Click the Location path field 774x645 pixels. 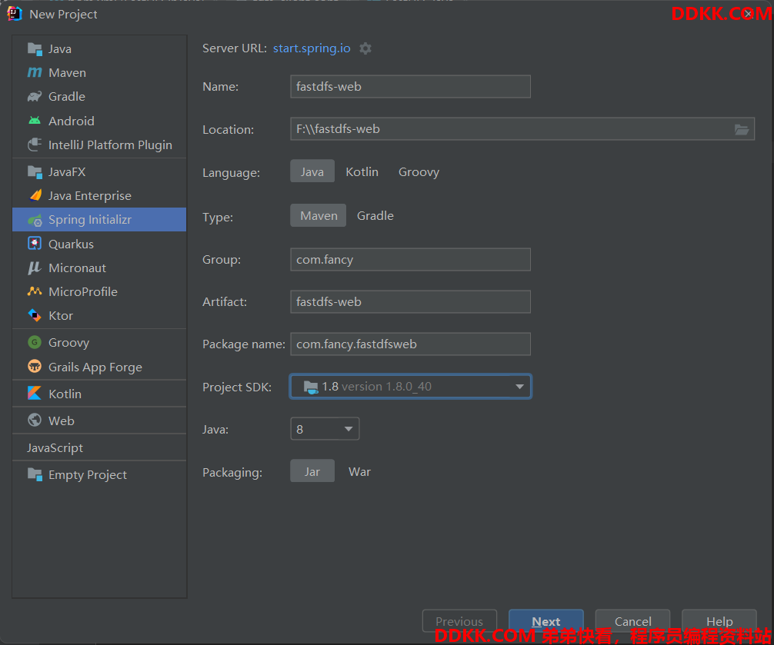tap(522, 128)
